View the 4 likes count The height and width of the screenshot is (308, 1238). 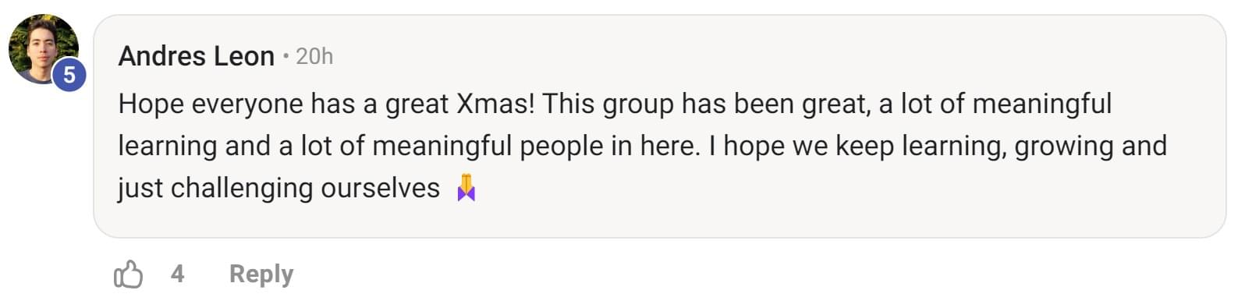tap(178, 274)
